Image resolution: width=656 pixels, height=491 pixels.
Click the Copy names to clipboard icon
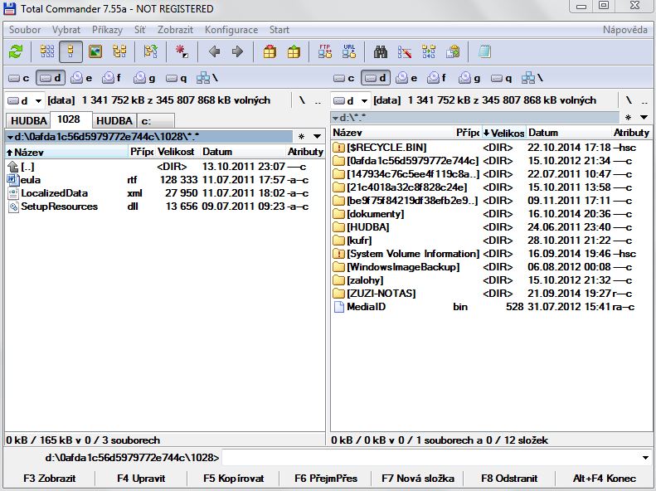pos(453,52)
